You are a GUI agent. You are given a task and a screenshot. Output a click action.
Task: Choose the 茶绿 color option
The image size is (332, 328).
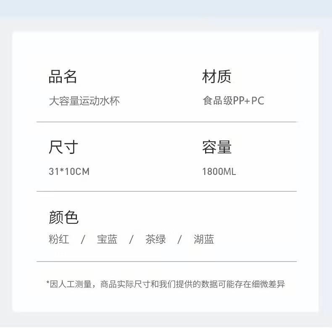tap(155, 240)
